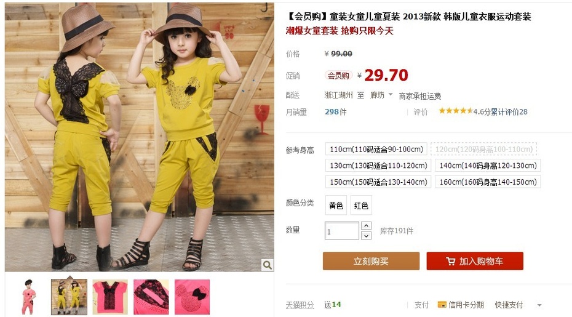Decrease quantity with the down arrow
572x317 pixels.
pos(366,236)
